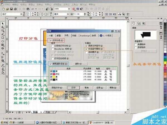Click the Weld icon in the docker
The width and height of the screenshot is (167, 125).
click(134, 23)
